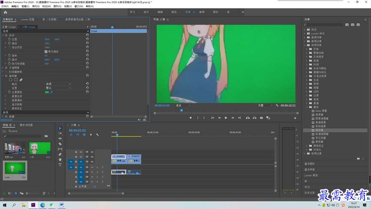Select the Pen tool in toolbox
Image resolution: width=371 pixels, height=209 pixels.
pyautogui.click(x=60, y=154)
